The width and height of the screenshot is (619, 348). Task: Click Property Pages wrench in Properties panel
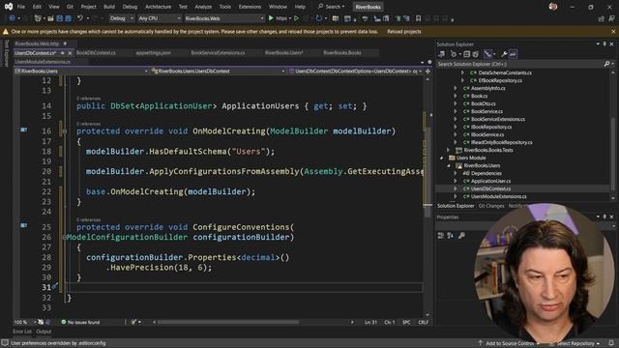point(461,236)
